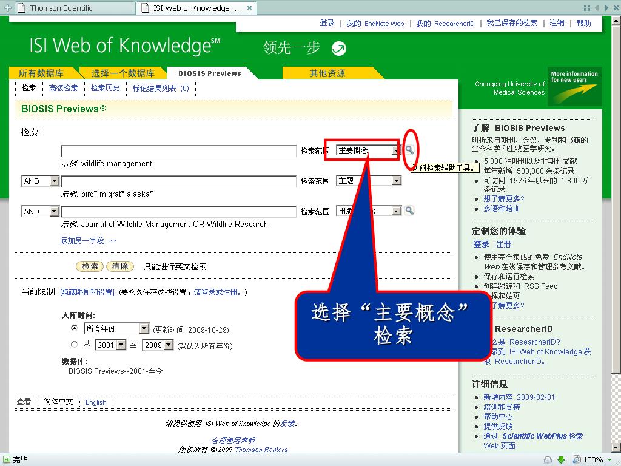Click green download arrow in status bar

tap(561, 460)
